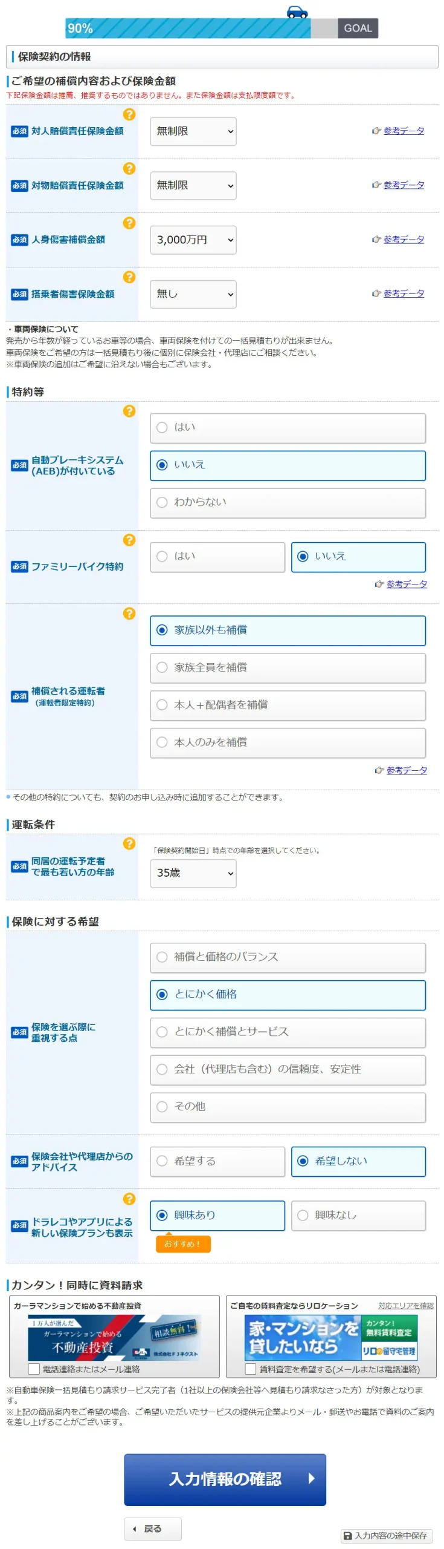Screen dimensions: 444x1549
Task: Show help for ファミリーバイク特約
Action: pyautogui.click(x=129, y=540)
